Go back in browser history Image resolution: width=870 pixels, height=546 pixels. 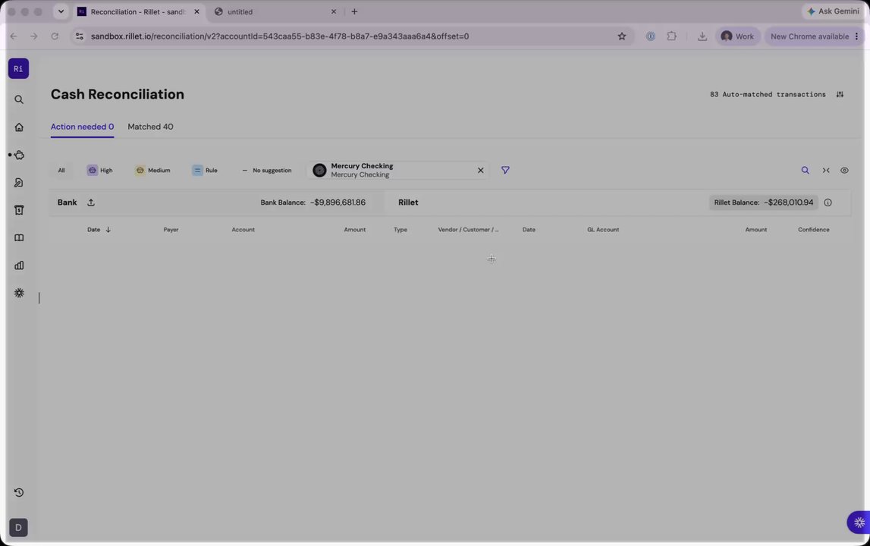click(14, 36)
